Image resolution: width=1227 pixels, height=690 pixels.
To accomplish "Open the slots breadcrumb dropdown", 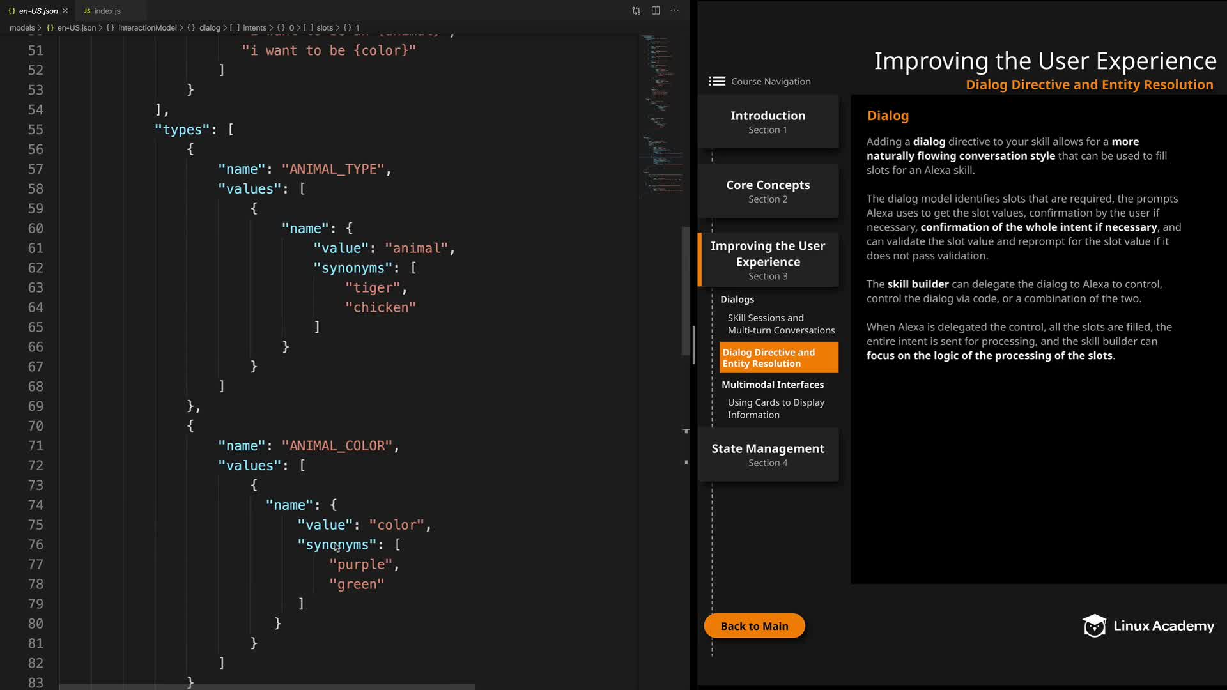I will coord(325,28).
